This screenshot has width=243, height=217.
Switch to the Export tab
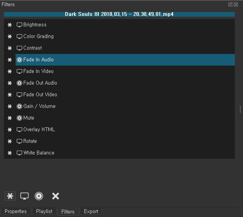91,212
